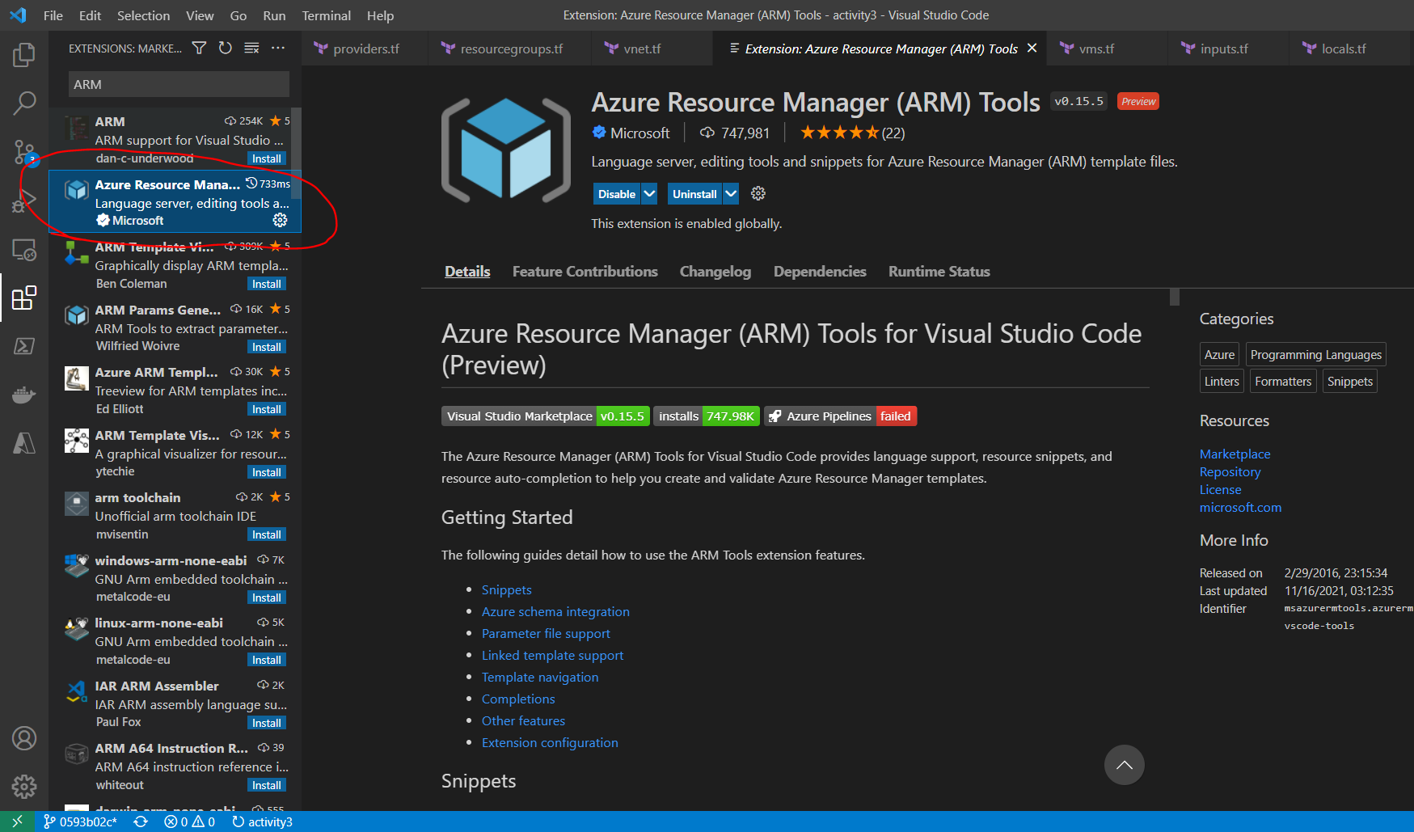1414x832 pixels.
Task: Expand the Uninstall dropdown arrow
Action: [x=730, y=193]
